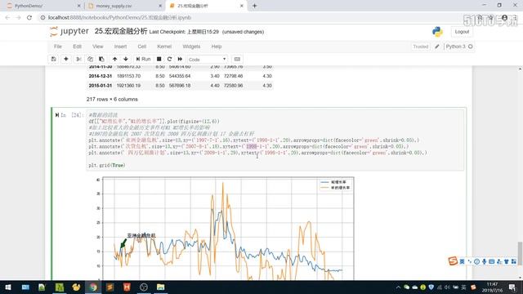Image resolution: width=523 pixels, height=294 pixels.
Task: Click the chart legend box
Action: [x=335, y=185]
